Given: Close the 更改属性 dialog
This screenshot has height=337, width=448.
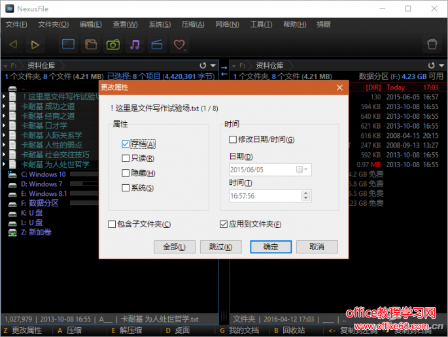Looking at the screenshot, I should pos(339,88).
